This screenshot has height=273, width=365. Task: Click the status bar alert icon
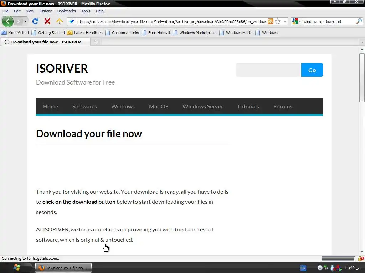361,259
